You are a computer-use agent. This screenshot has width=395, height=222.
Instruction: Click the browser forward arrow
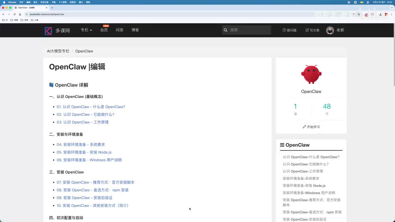click(9, 14)
